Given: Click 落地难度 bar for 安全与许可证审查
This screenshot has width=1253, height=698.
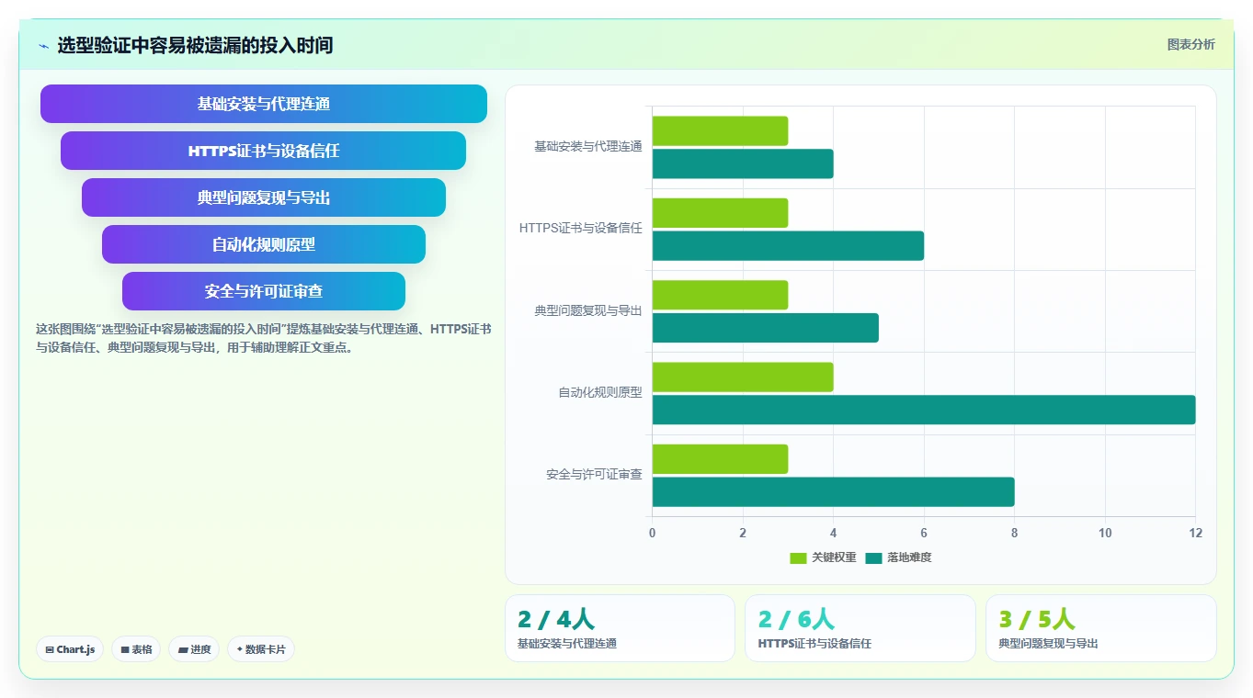Looking at the screenshot, I should point(833,491).
